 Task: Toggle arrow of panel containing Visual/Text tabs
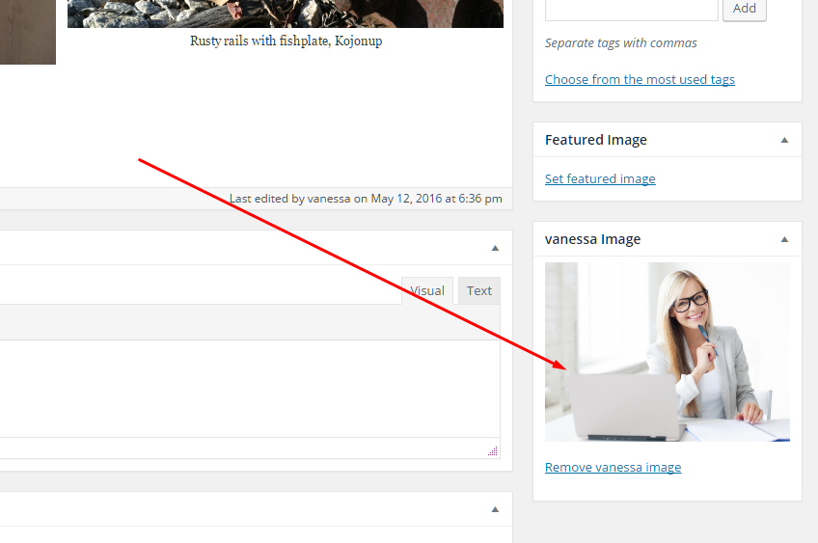pos(495,248)
